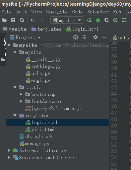Click templates breadcrumb in navigation bar
Viewport: 131px width, 170px height.
47,29
